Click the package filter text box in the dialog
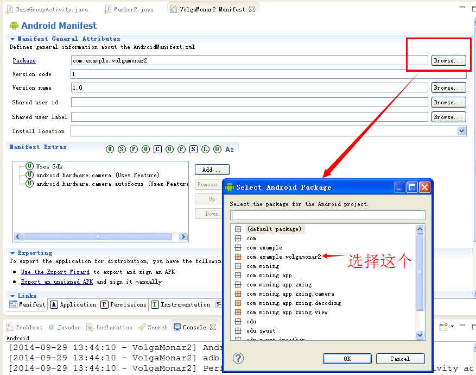The height and width of the screenshot is (375, 476). tap(327, 215)
